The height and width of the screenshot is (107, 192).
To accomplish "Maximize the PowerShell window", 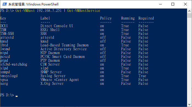I will [173, 4].
